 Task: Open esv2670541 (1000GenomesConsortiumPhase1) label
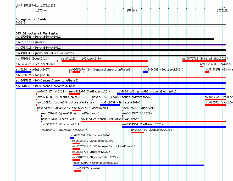click(104, 146)
